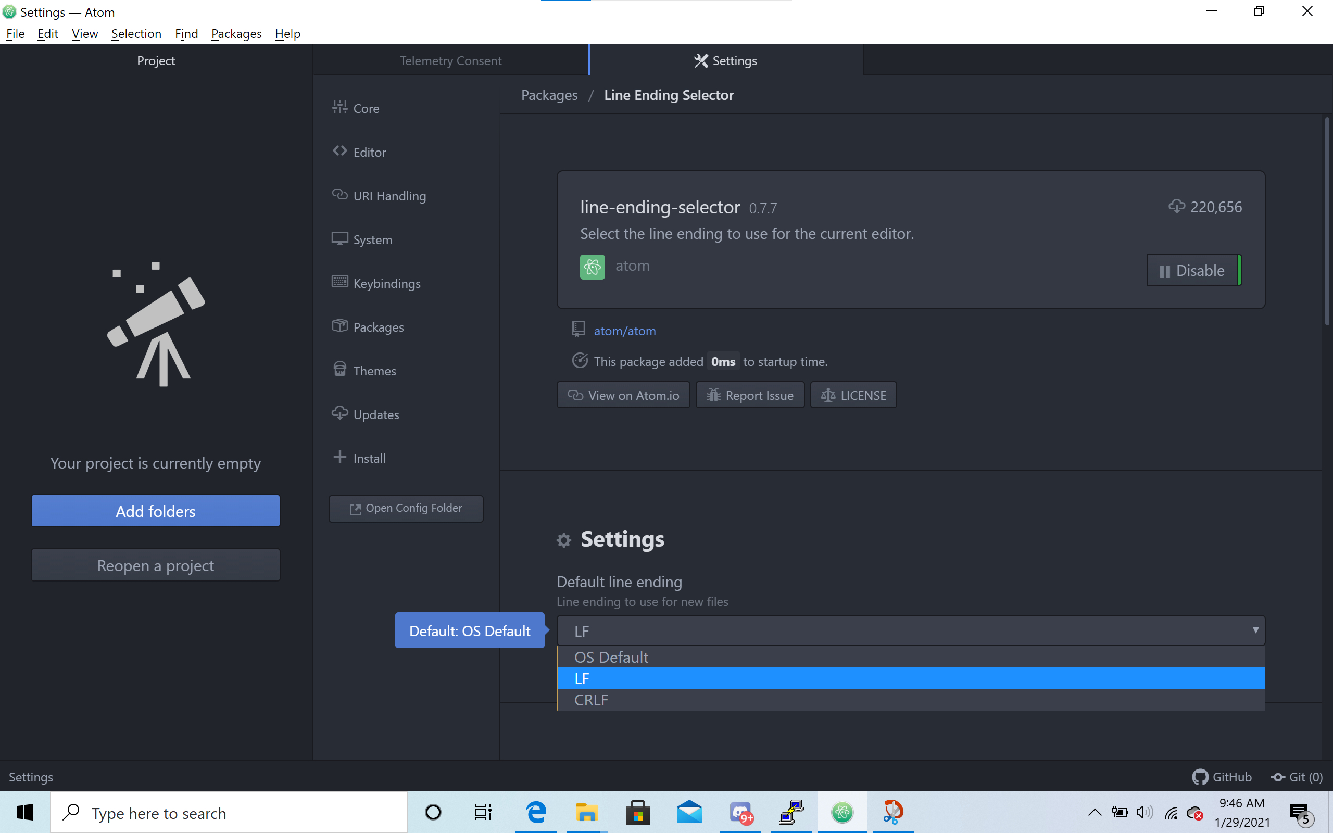
Task: Click the Settings gear heading icon
Action: pos(563,540)
